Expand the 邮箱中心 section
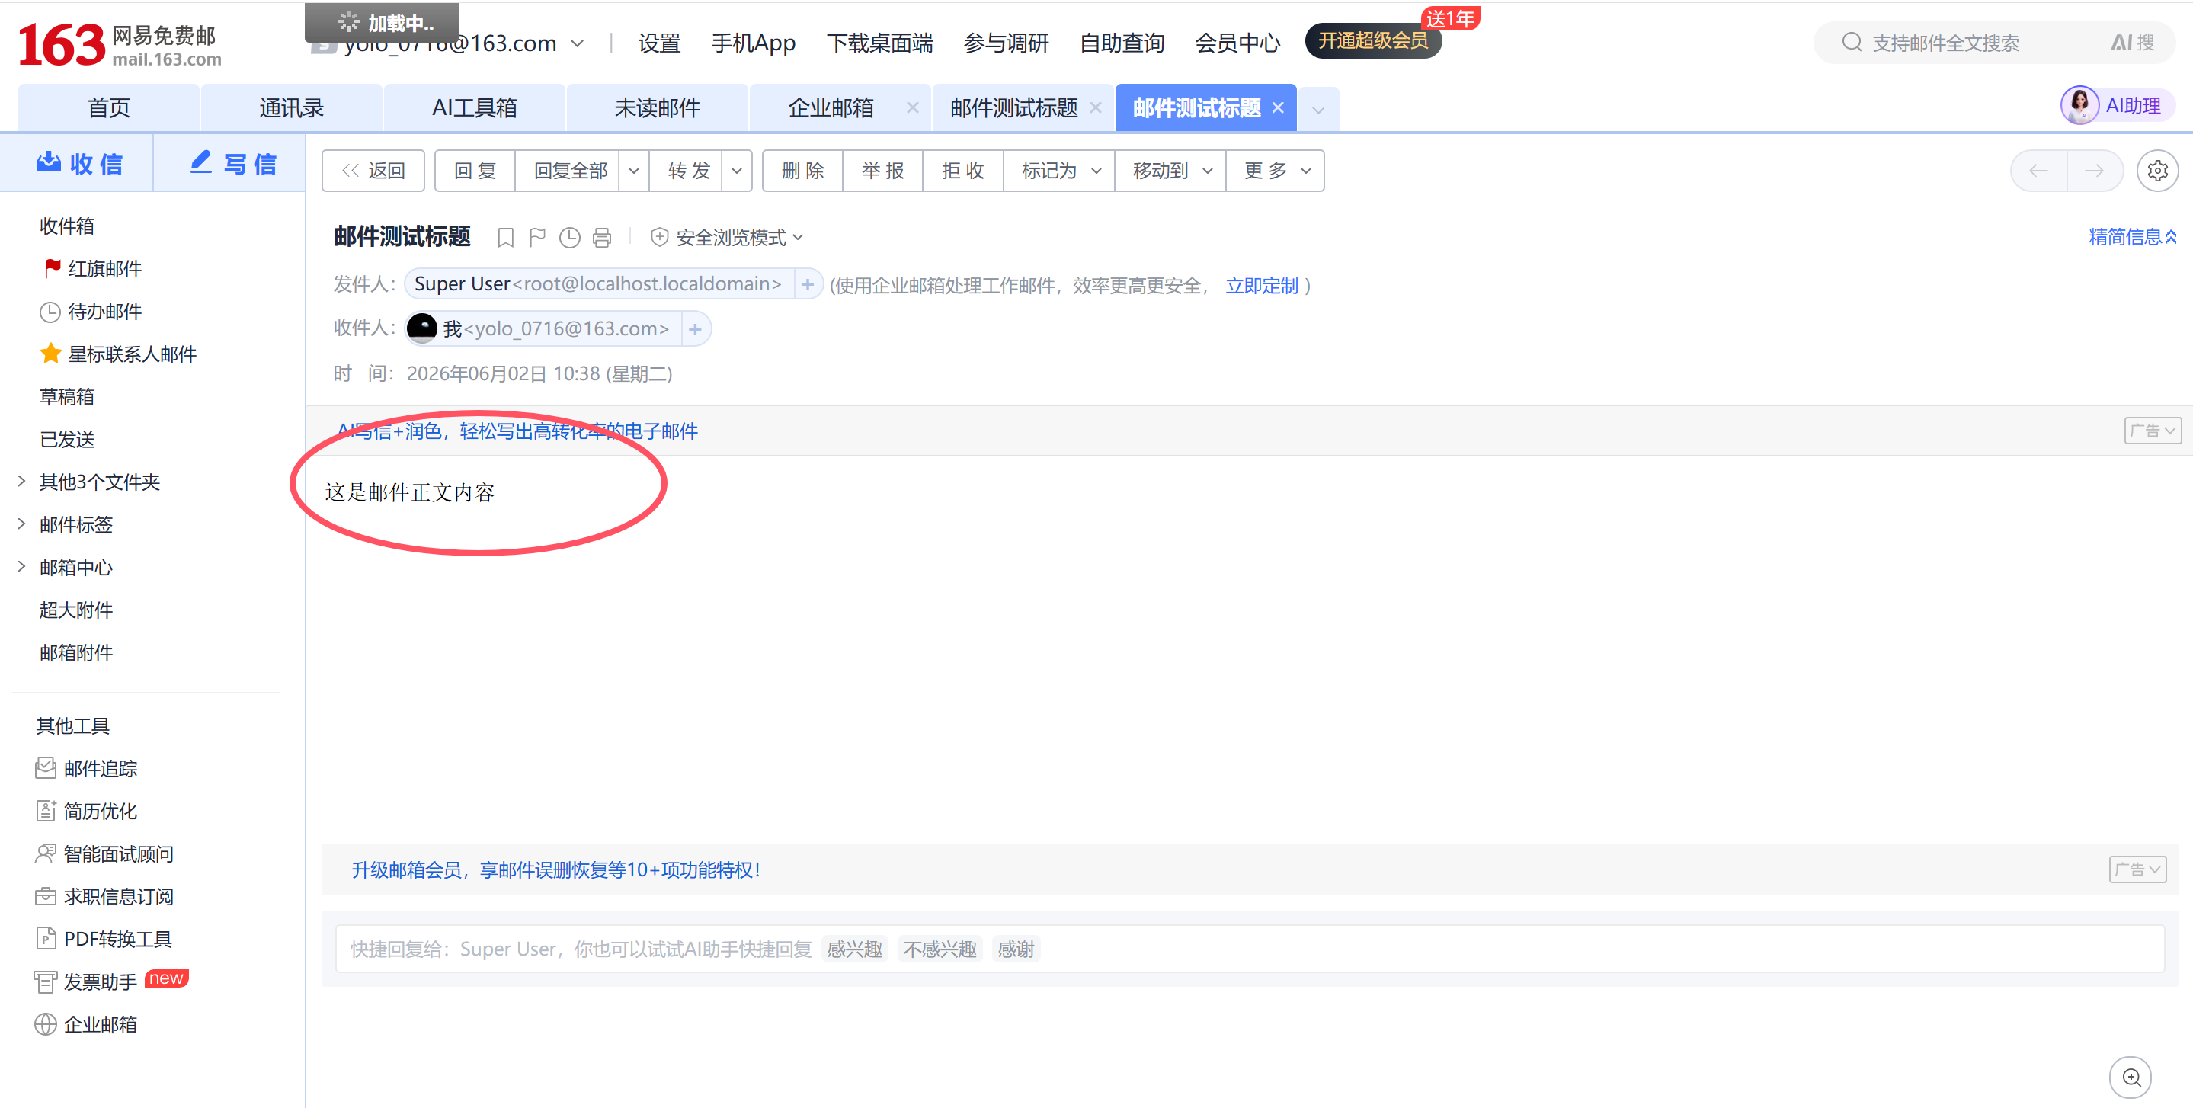Screen dimensions: 2193x1108 [x=21, y=566]
